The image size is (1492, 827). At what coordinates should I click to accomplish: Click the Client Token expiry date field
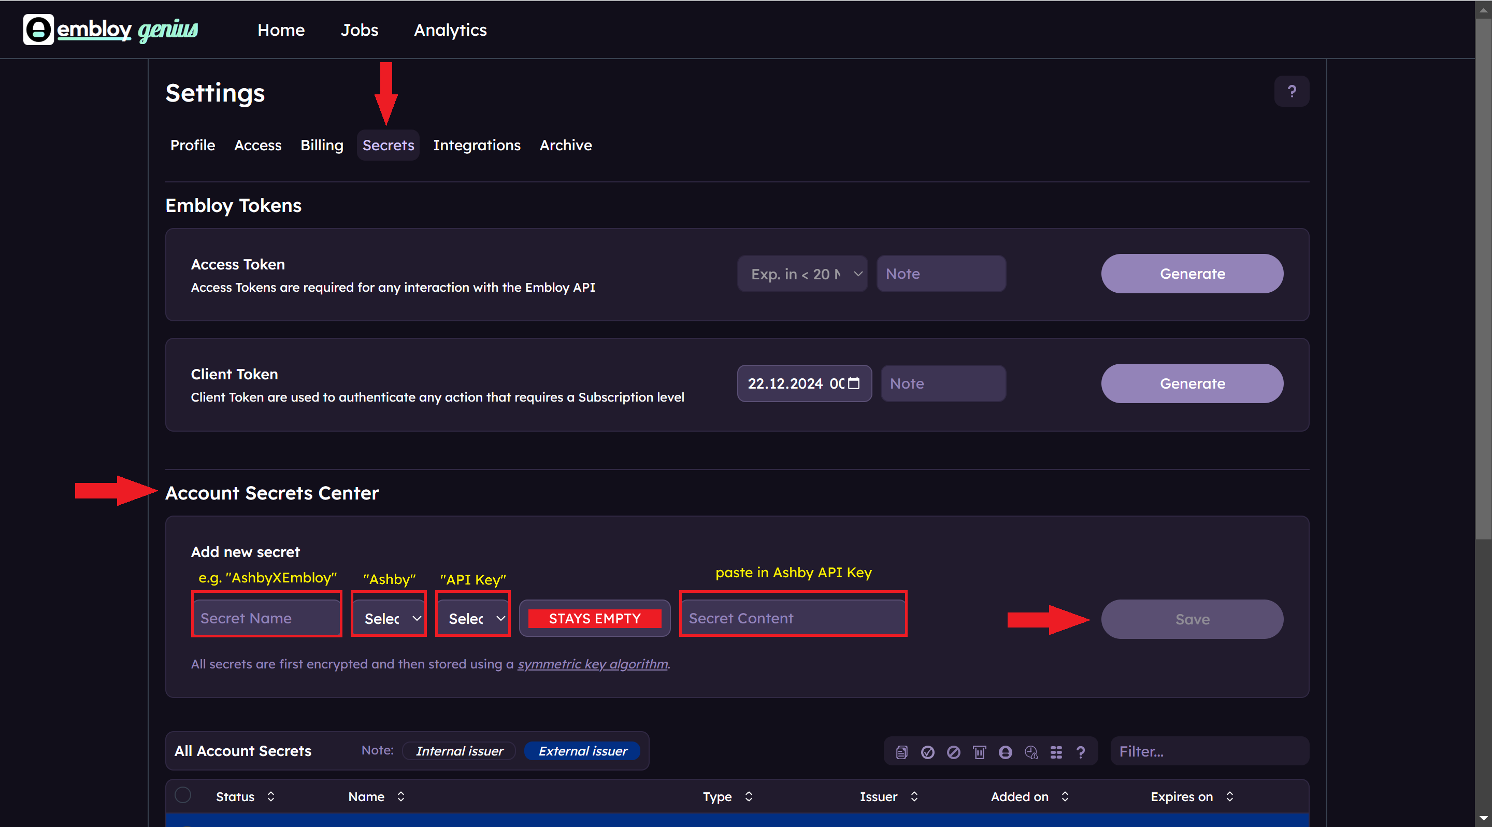pos(804,383)
